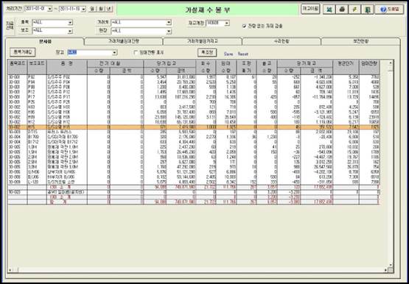Click the 품목거래 button below the tabs
Viewport: 409px width, 284px height.
pos(22,52)
